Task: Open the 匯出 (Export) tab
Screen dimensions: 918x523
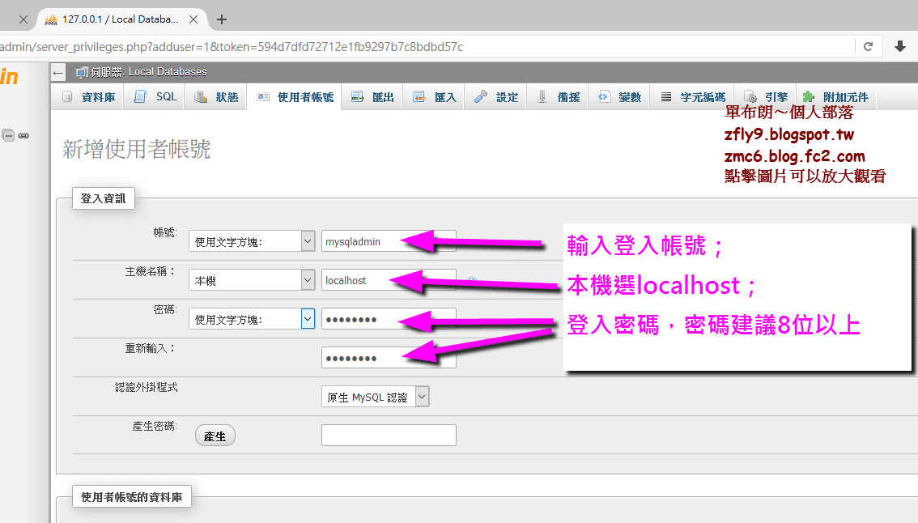Action: coord(372,96)
